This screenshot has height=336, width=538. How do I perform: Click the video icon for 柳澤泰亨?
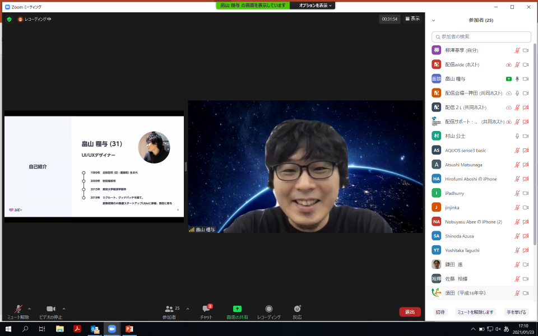(526, 50)
